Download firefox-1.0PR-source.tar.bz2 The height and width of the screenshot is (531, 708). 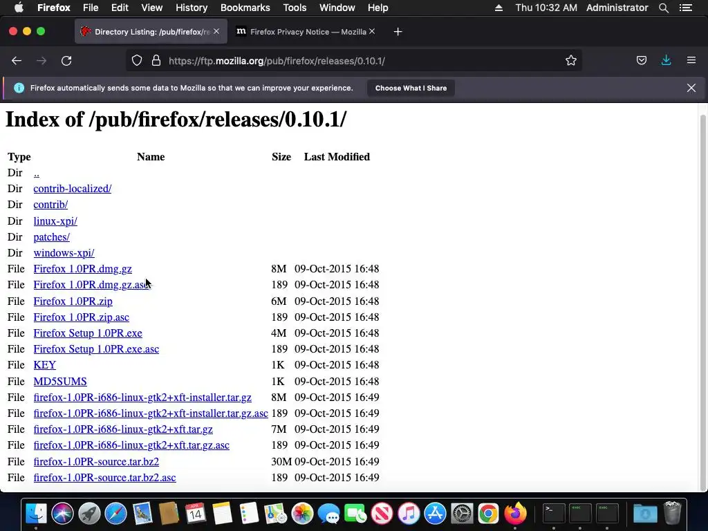click(x=96, y=462)
